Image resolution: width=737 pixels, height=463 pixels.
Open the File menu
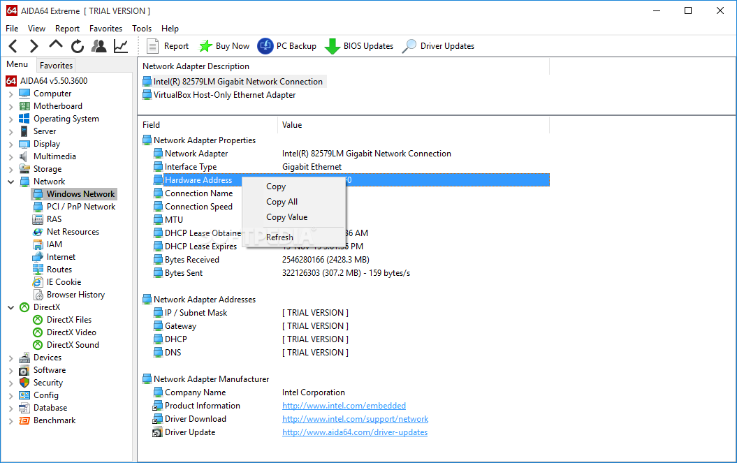pos(12,29)
